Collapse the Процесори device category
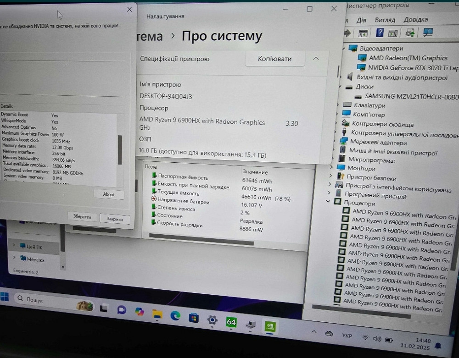Screen dimensions: 459x358 [328, 202]
